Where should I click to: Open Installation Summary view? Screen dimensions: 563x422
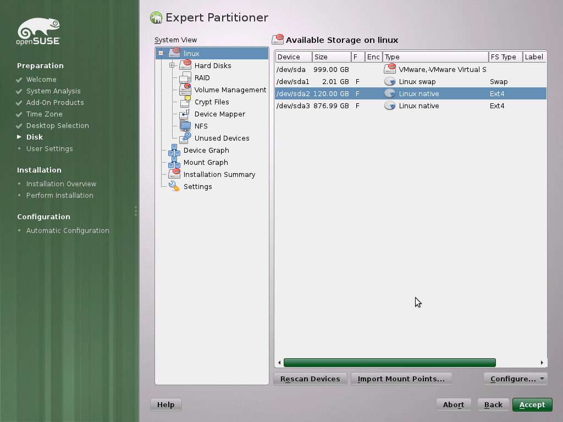pos(219,174)
